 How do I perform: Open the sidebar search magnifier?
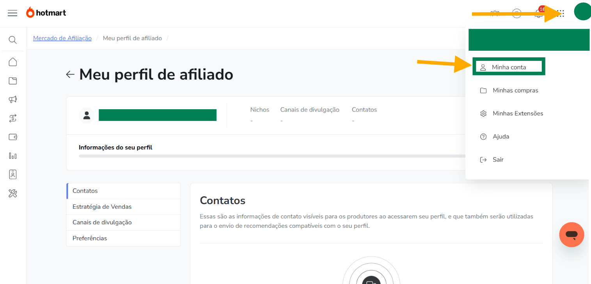tap(12, 40)
